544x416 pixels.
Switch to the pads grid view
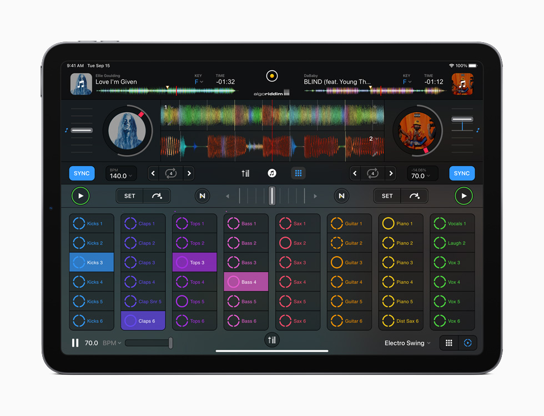pos(298,173)
